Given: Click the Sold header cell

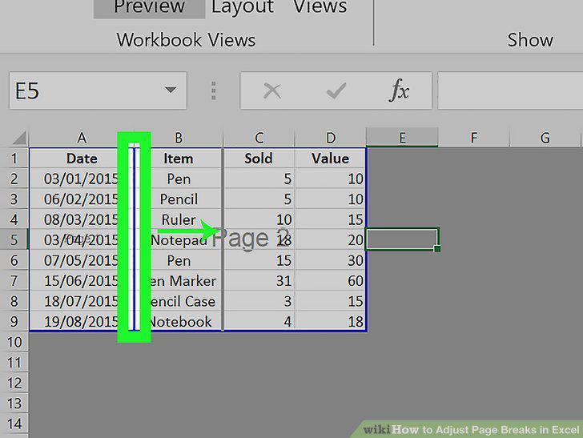Looking at the screenshot, I should 259,159.
